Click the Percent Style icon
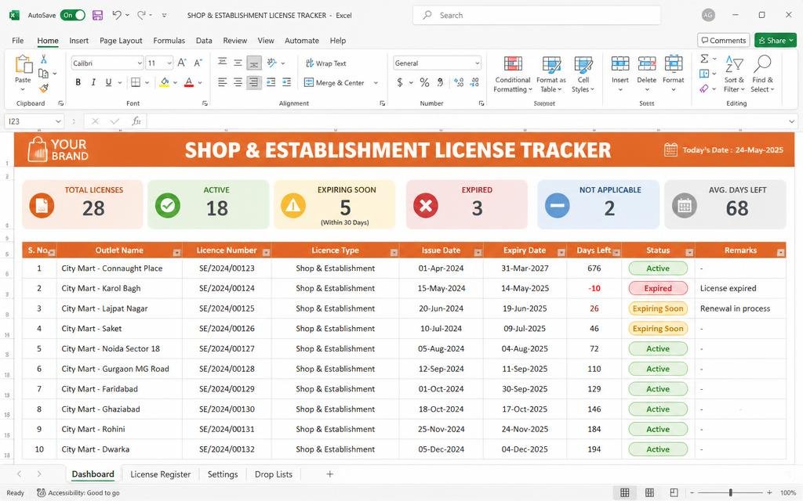This screenshot has width=803, height=501. [x=424, y=82]
